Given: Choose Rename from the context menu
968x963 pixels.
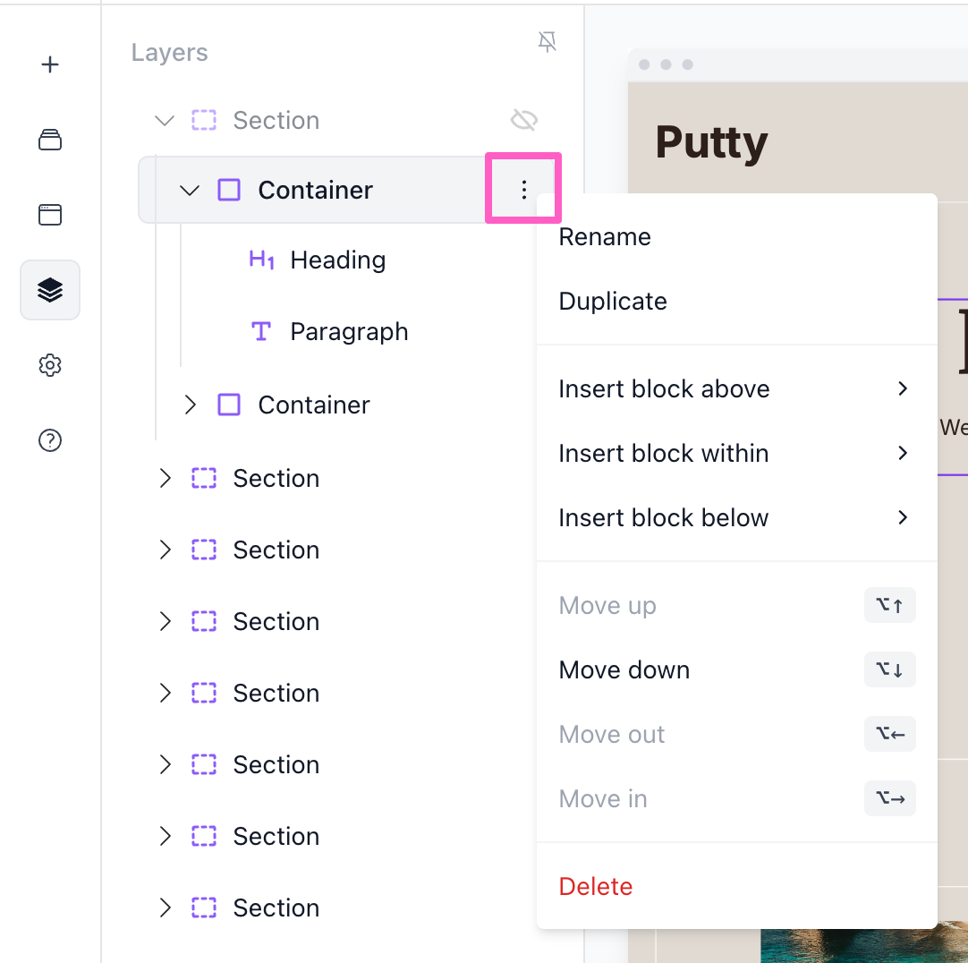Looking at the screenshot, I should tap(605, 237).
